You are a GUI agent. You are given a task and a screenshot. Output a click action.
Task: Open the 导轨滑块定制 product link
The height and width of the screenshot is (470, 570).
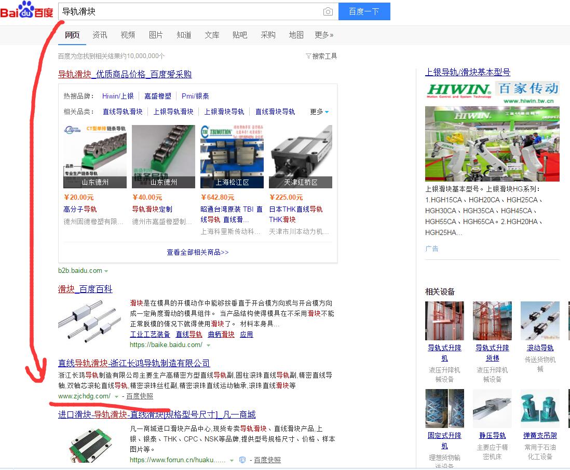point(152,209)
